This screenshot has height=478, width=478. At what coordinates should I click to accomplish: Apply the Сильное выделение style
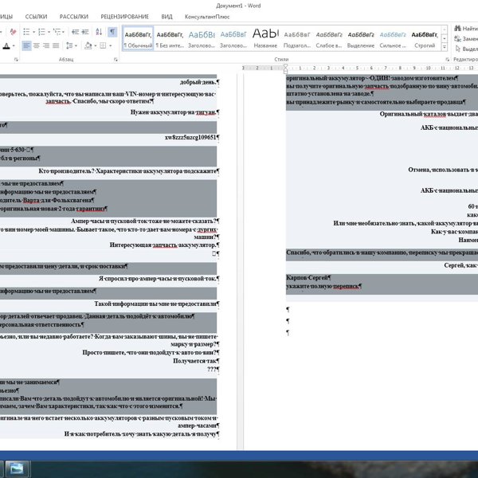click(393, 38)
